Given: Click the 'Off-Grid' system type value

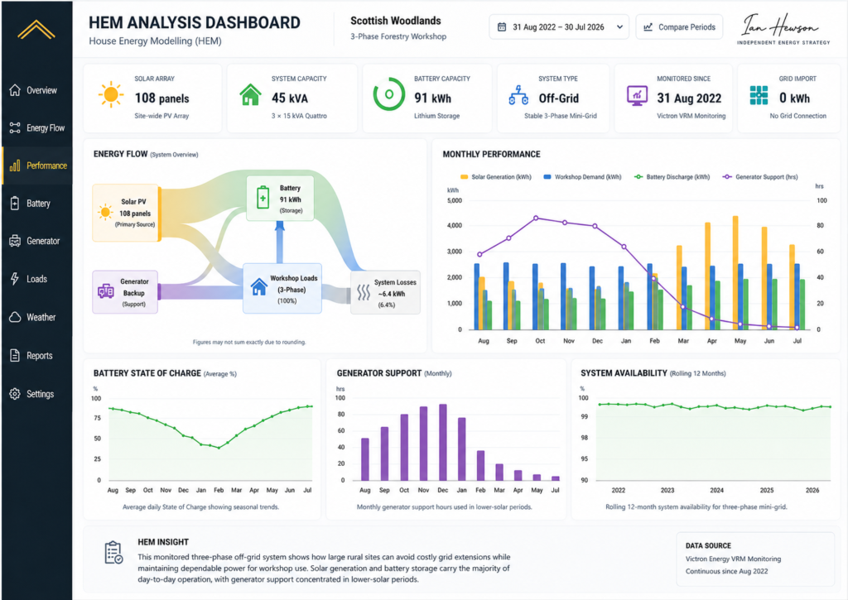Looking at the screenshot, I should click(559, 98).
